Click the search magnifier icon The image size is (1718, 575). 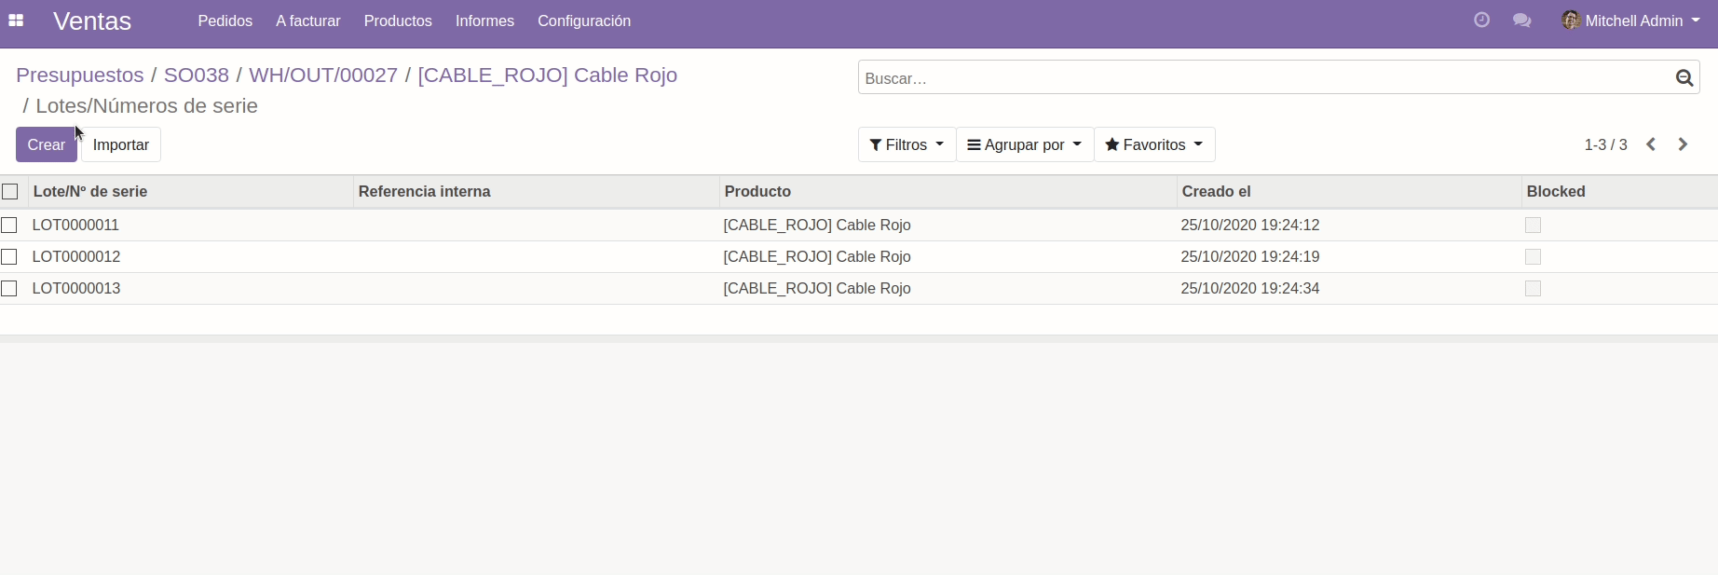click(1684, 78)
